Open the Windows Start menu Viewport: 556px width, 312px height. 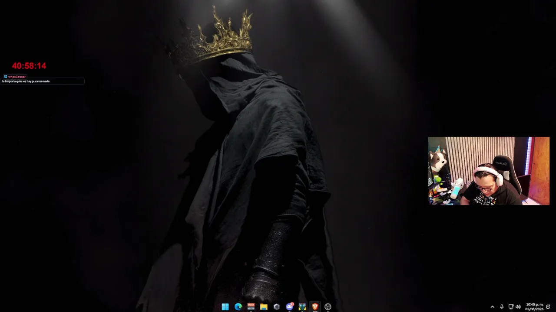(225, 307)
